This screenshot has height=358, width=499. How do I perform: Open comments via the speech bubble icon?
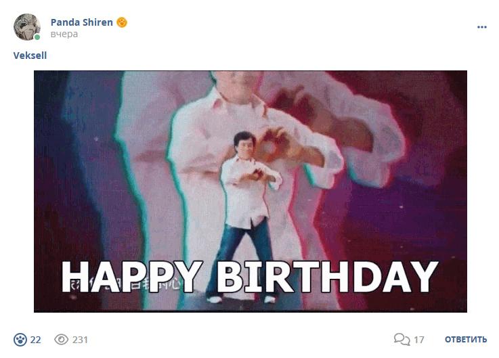coord(402,339)
